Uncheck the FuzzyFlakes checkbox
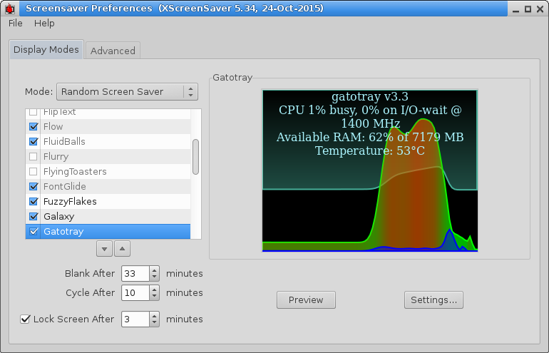The height and width of the screenshot is (353, 549). click(x=34, y=201)
